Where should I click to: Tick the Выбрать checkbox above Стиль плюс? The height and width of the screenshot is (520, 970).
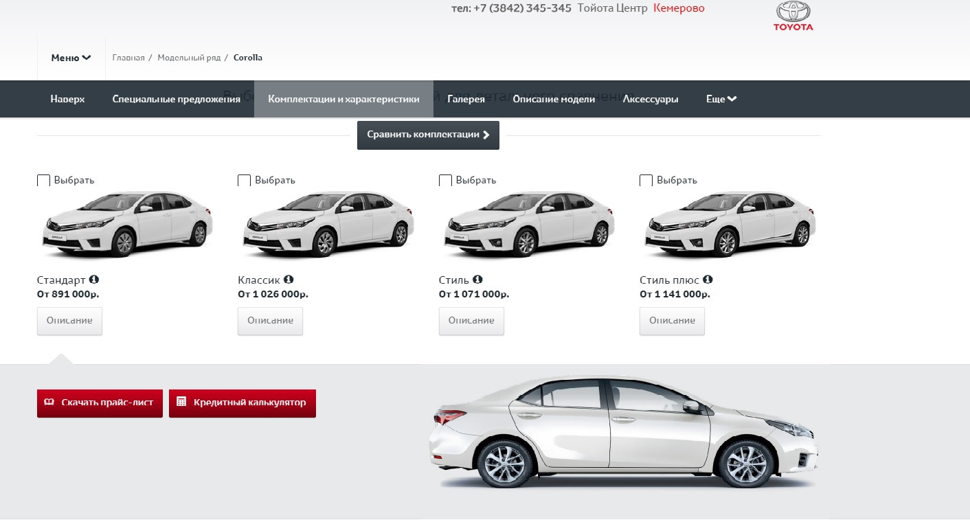(x=646, y=181)
